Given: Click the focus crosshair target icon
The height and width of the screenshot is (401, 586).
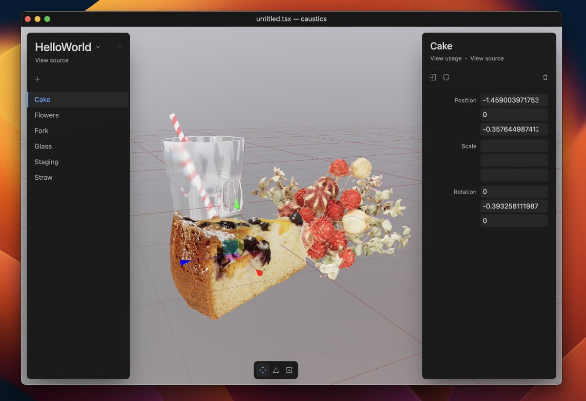Looking at the screenshot, I should tap(446, 77).
